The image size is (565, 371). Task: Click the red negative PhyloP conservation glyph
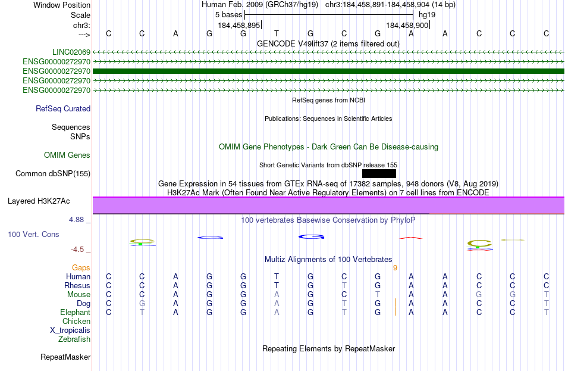click(411, 238)
